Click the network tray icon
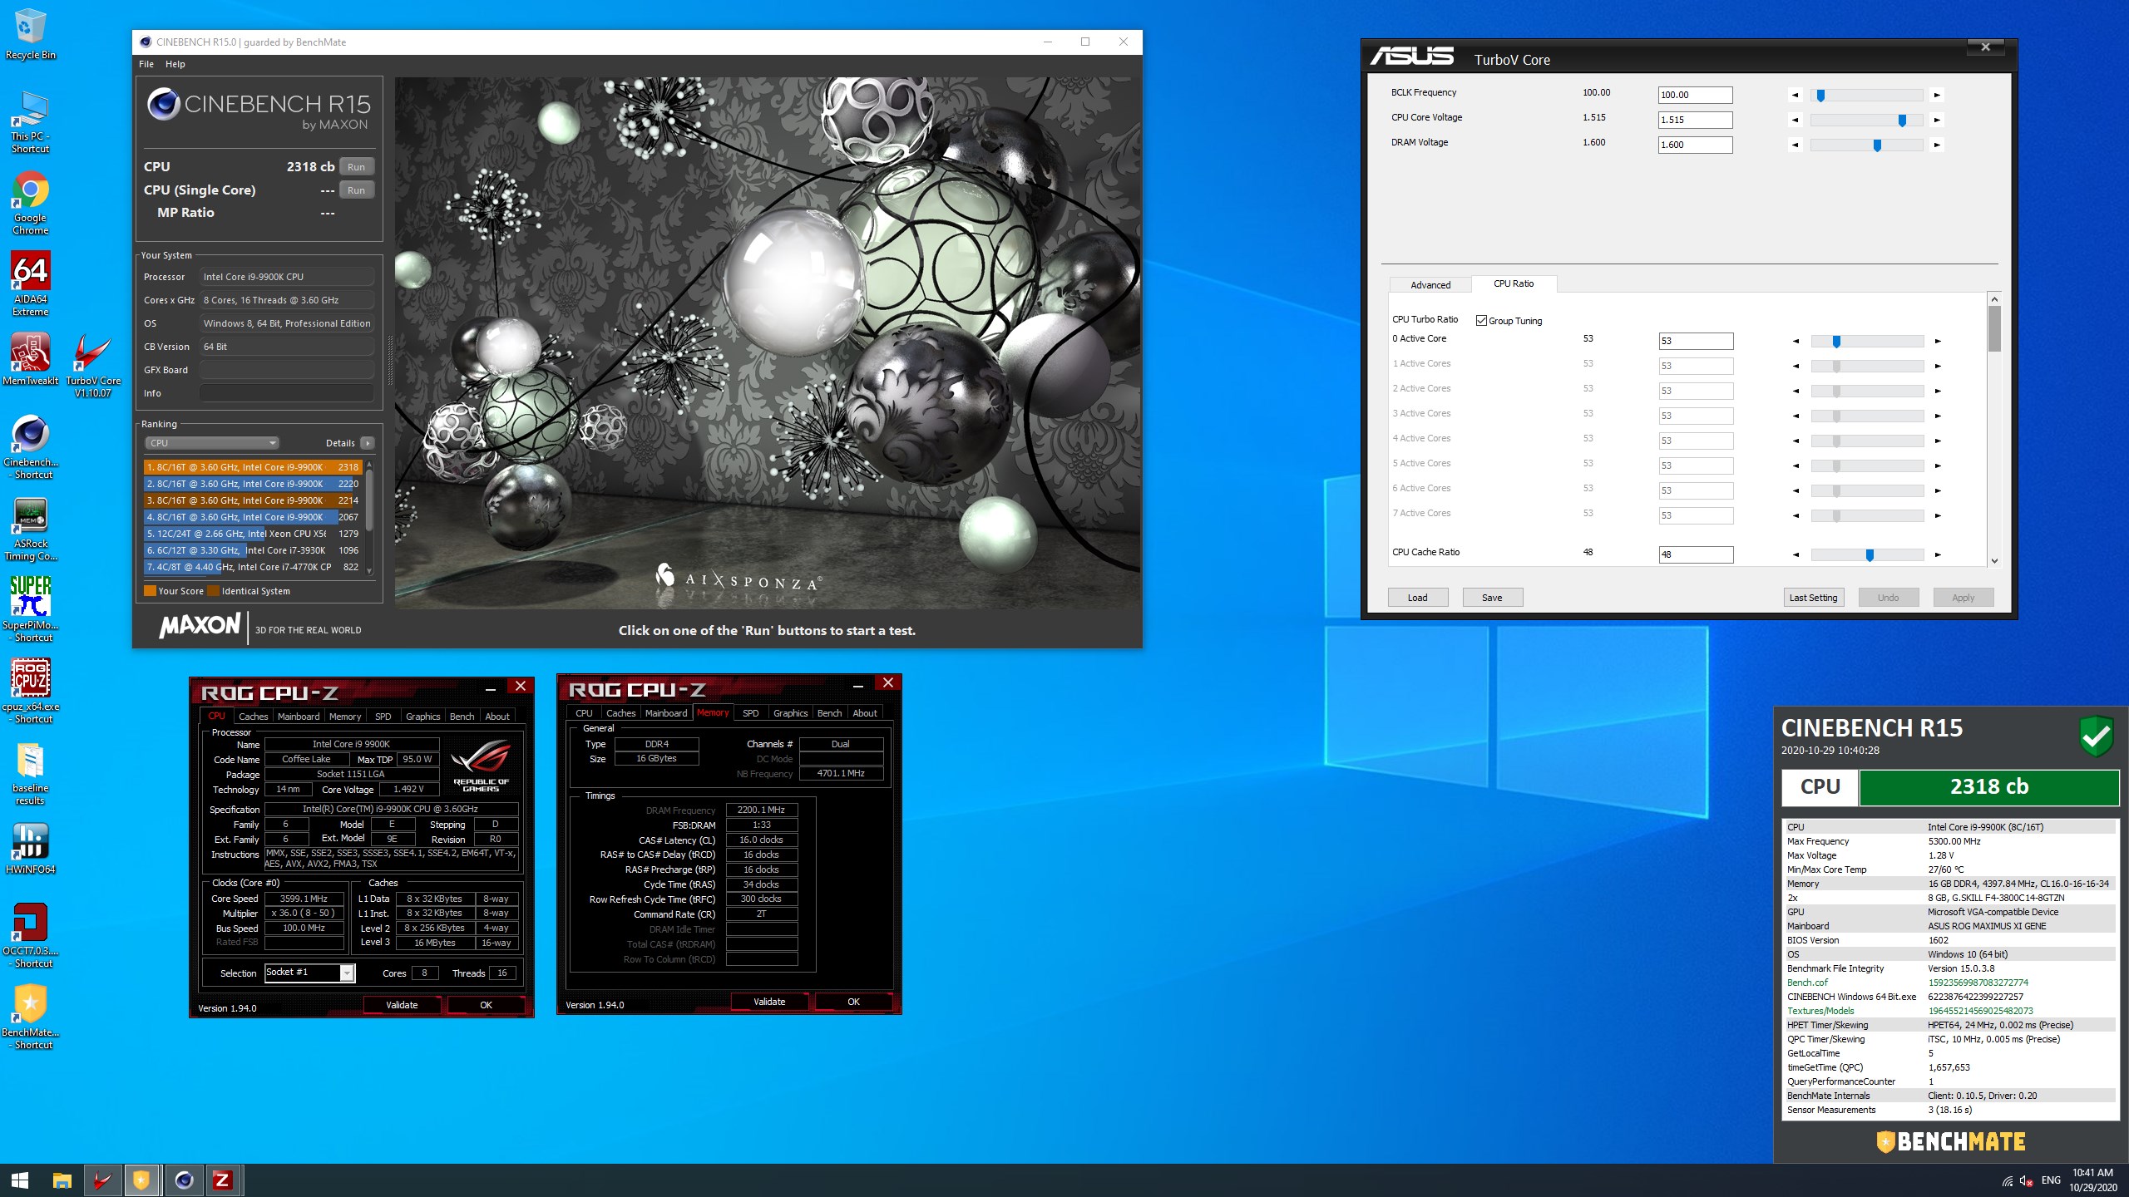 click(2007, 1180)
